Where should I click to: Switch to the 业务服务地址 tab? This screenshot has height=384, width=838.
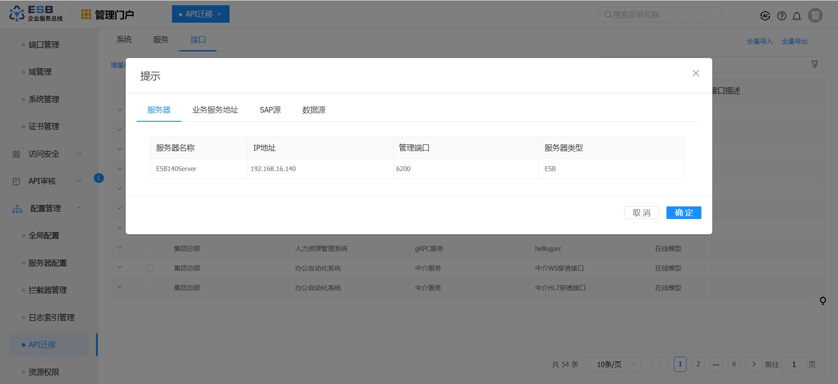[215, 110]
